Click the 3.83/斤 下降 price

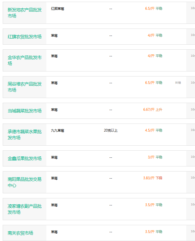click(153, 178)
